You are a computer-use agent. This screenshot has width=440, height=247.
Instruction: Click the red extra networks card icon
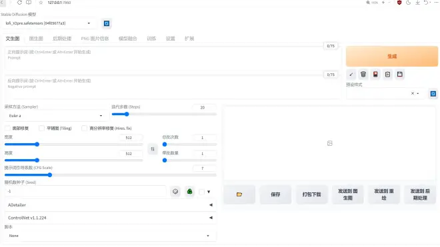tap(375, 75)
